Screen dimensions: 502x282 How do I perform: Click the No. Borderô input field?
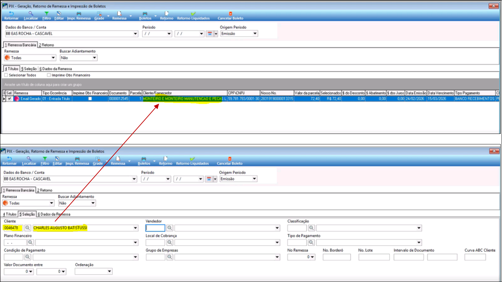tap(336, 257)
